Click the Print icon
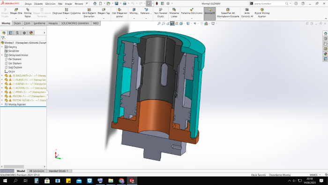 [x=125, y=4]
